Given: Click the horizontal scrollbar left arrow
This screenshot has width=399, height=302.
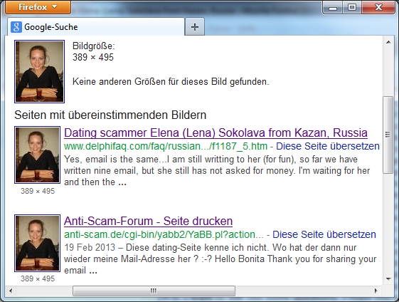Looking at the screenshot, I should tap(11, 291).
